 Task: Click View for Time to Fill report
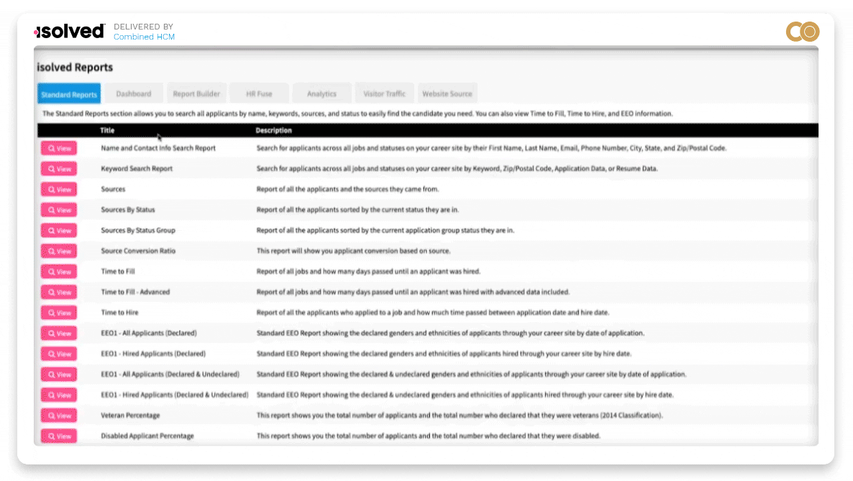click(x=59, y=272)
